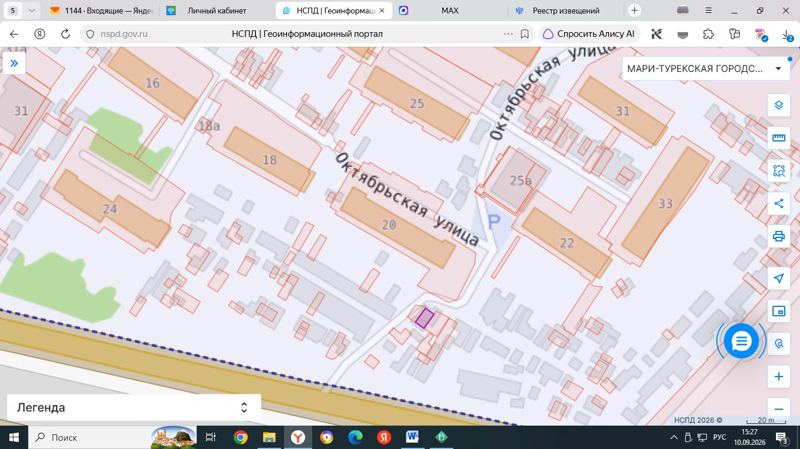The height and width of the screenshot is (449, 800).
Task: Zoom out with the minus button
Action: click(x=779, y=409)
